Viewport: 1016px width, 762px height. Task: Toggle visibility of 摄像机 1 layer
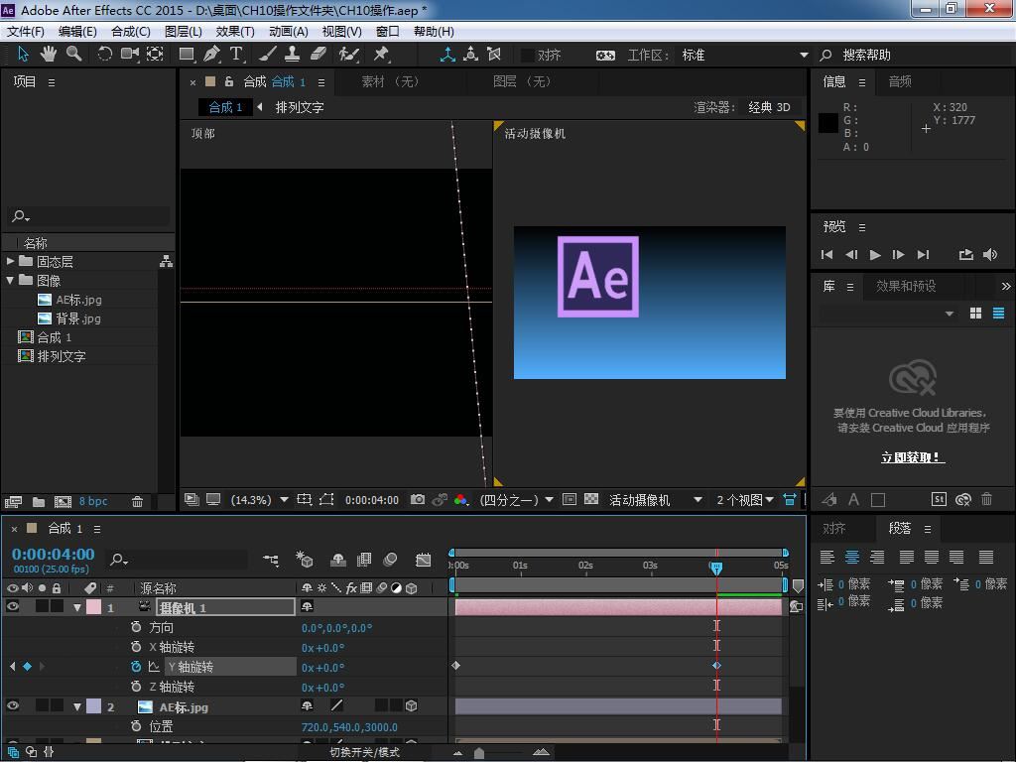(12, 606)
